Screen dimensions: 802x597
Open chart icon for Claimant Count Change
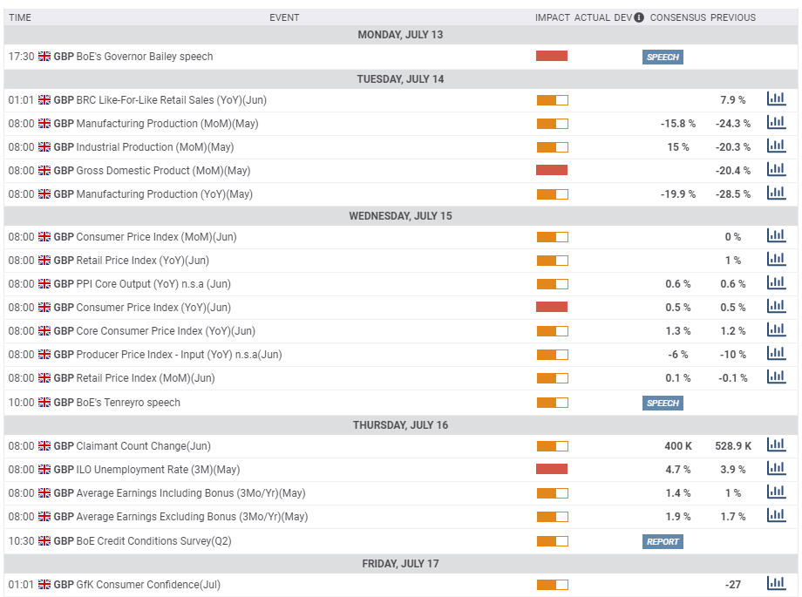click(777, 445)
